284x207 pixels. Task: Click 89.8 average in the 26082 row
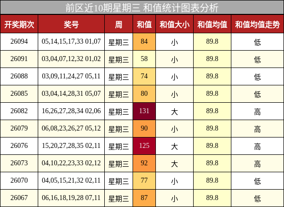tap(212, 111)
